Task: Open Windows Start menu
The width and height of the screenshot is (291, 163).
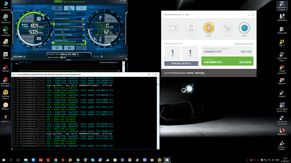Action: (x=4, y=160)
